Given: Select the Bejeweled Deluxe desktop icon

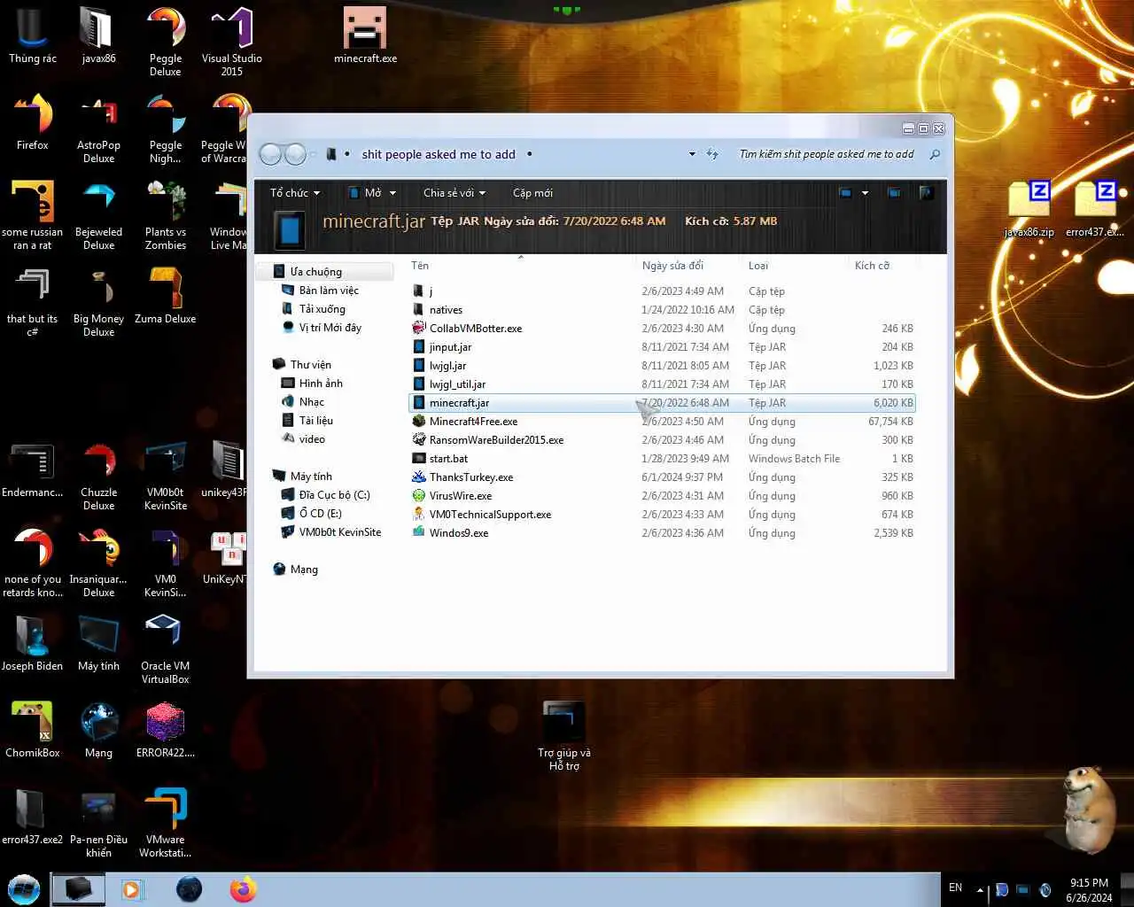Looking at the screenshot, I should point(98,215).
